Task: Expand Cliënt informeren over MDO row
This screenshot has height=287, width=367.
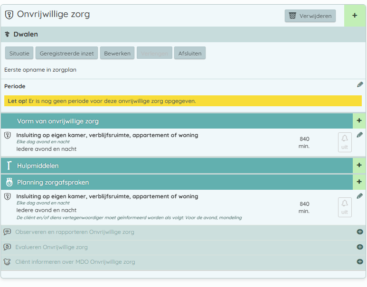Action: coord(359,262)
